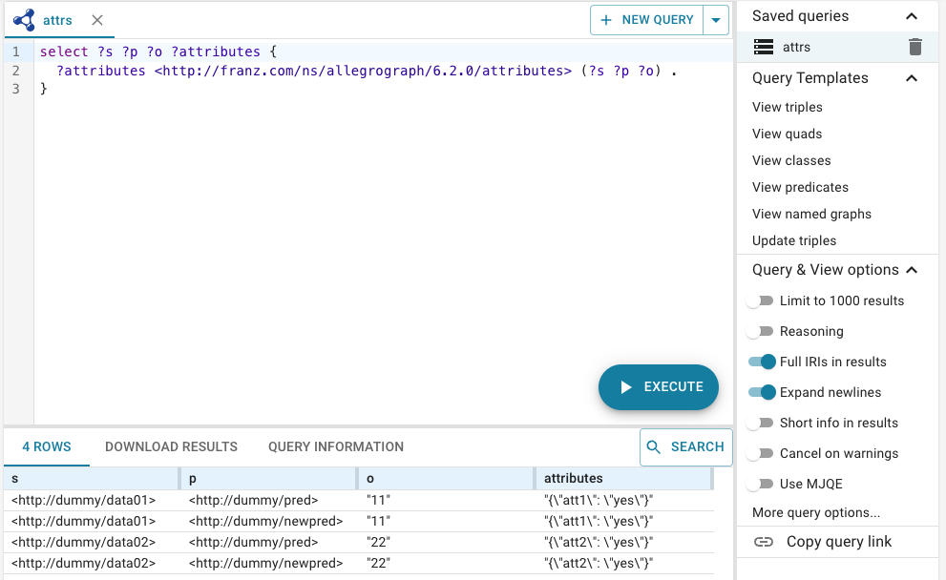Viewport: 946px width, 580px height.
Task: Click the magnifier icon on the SEARCH button
Action: click(655, 446)
